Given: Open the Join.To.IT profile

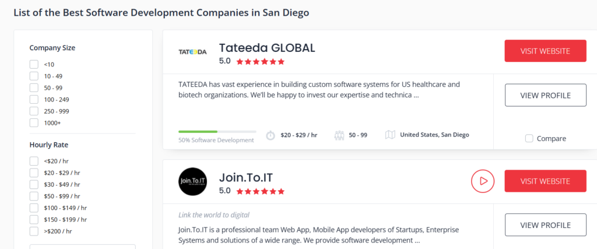Looking at the screenshot, I should pos(545,225).
